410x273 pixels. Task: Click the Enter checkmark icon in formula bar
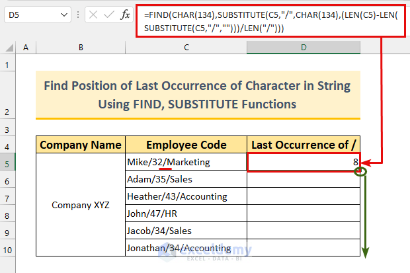pos(108,15)
